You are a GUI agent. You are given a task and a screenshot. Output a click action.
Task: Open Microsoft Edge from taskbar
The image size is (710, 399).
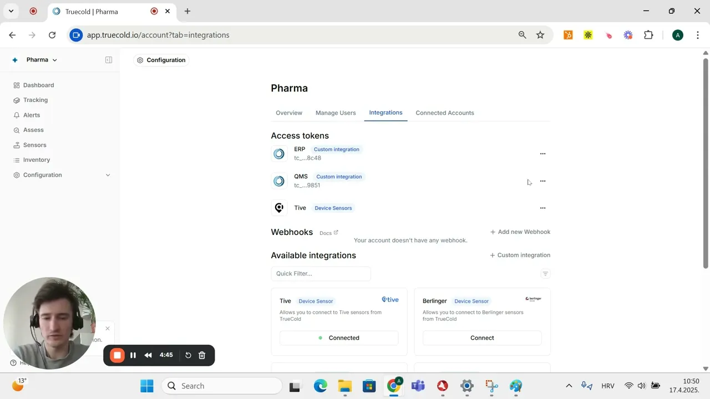[x=320, y=386]
